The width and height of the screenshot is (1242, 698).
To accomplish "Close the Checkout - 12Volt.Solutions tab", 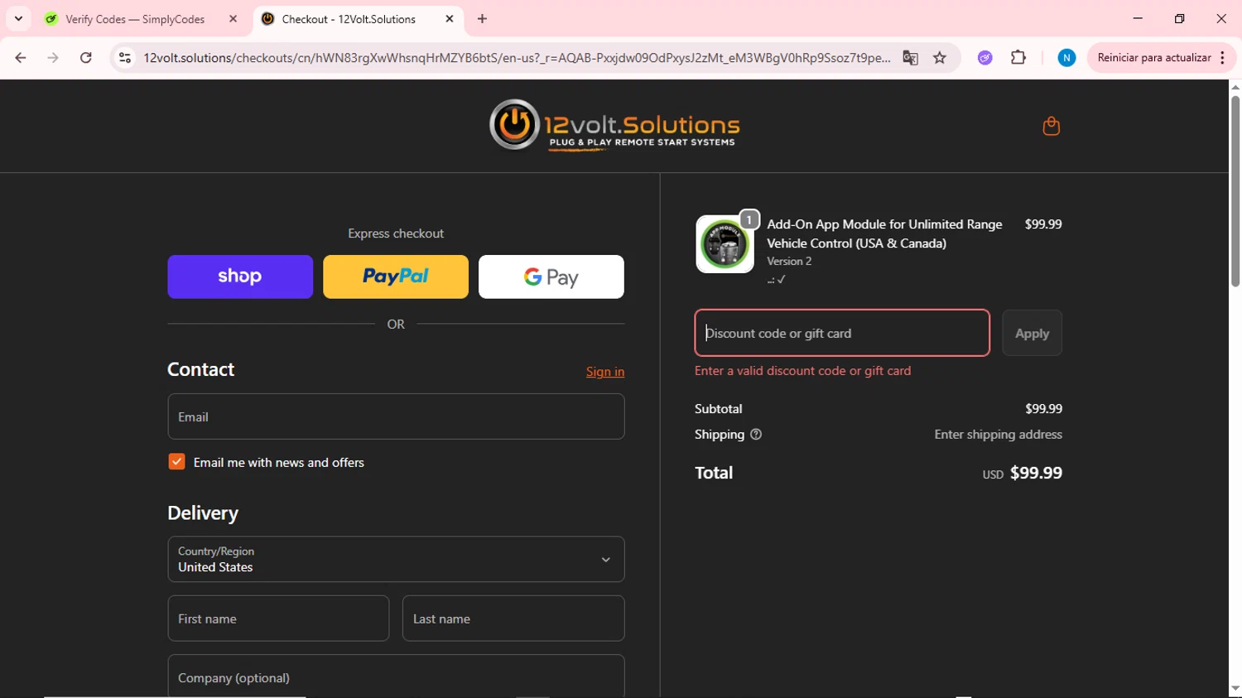I will click(450, 19).
